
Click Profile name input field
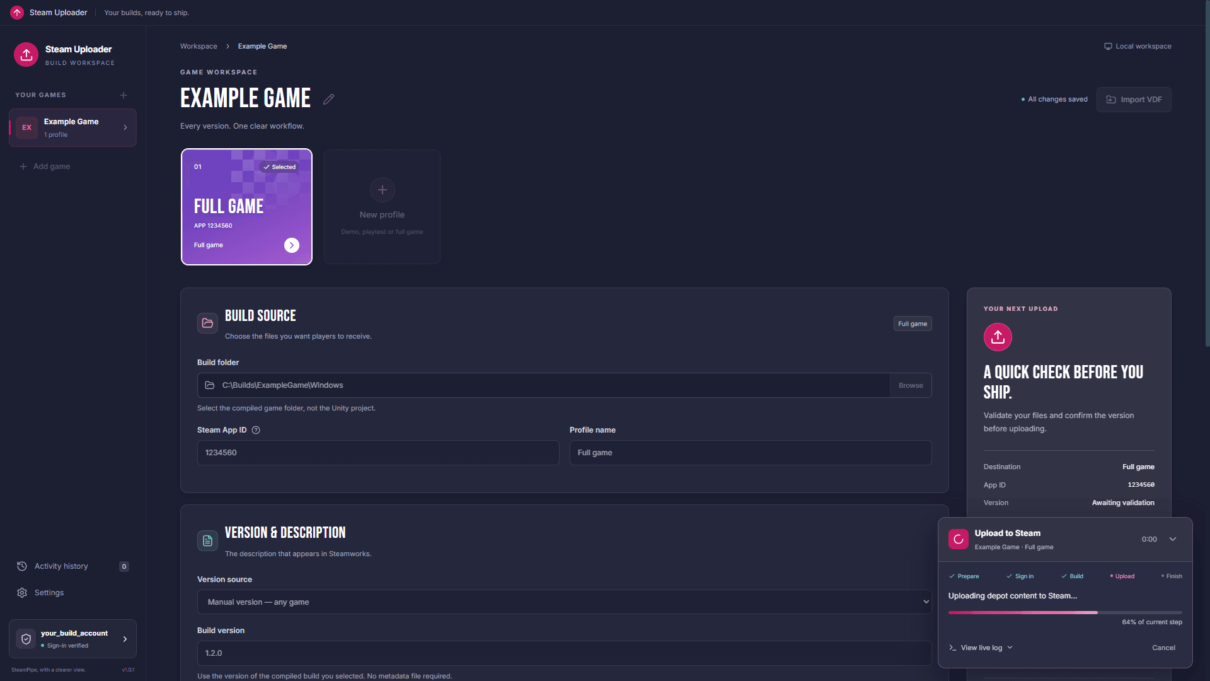pos(751,453)
